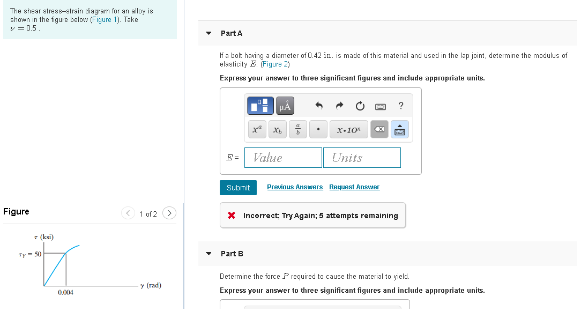Reset the answer box
The image size is (581, 311).
(x=360, y=106)
